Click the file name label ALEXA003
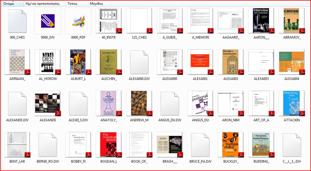311x171 pixels. (x=261, y=79)
